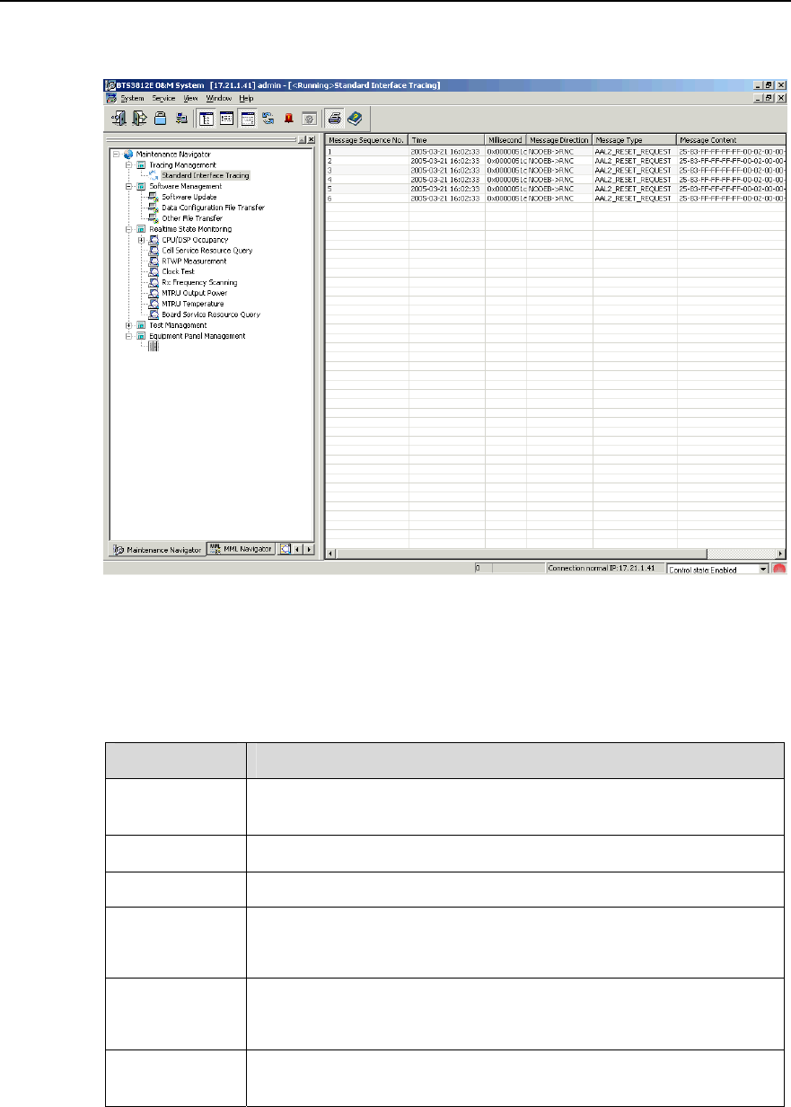Image resolution: width=791 pixels, height=1107 pixels.
Task: Click the red indicator icon in status bar
Action: click(779, 569)
